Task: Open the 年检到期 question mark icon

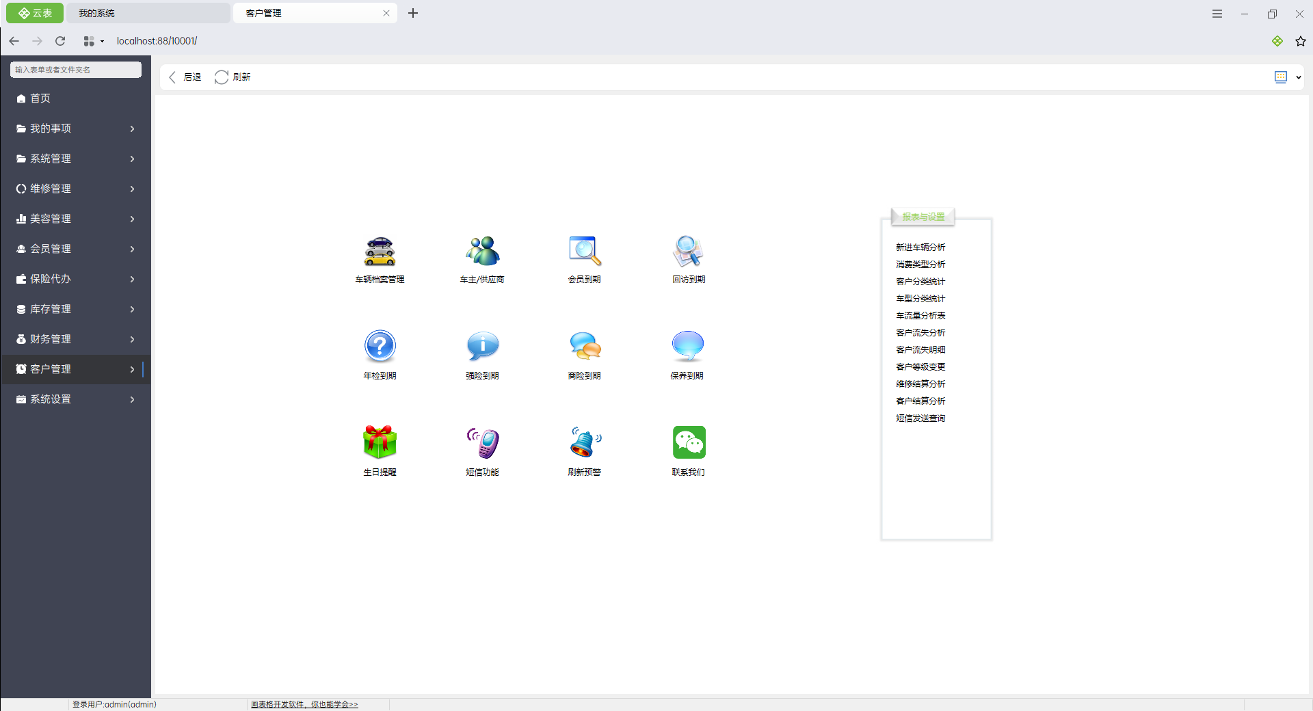Action: click(x=380, y=347)
